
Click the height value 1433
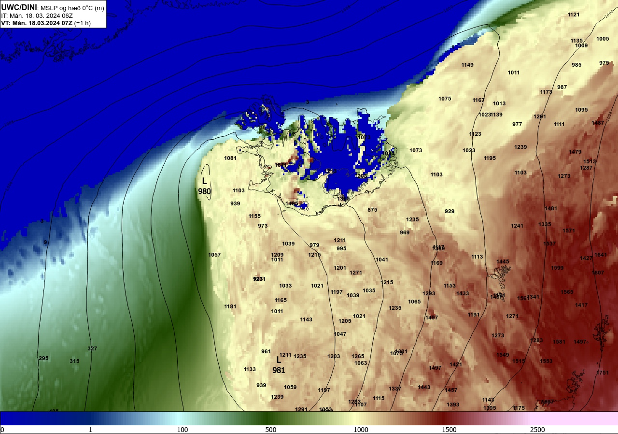coord(463,293)
